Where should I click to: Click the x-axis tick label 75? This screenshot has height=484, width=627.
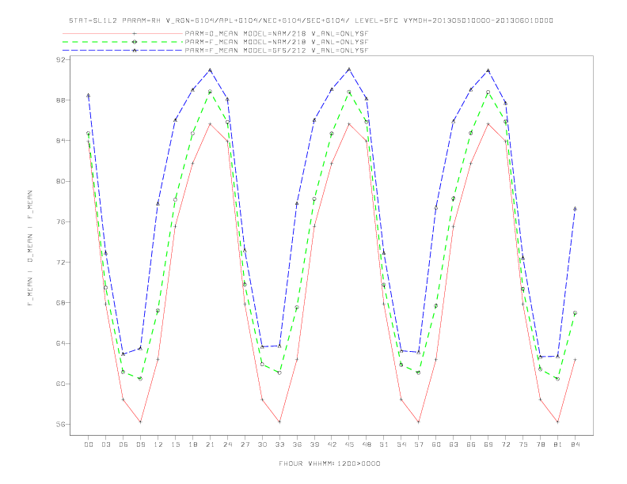(523, 444)
